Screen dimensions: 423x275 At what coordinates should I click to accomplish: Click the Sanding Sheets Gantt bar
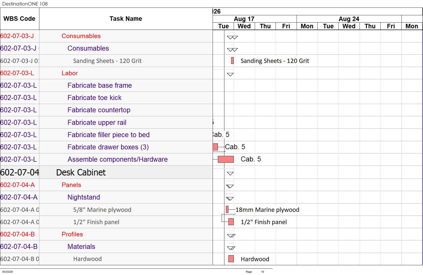coord(232,61)
